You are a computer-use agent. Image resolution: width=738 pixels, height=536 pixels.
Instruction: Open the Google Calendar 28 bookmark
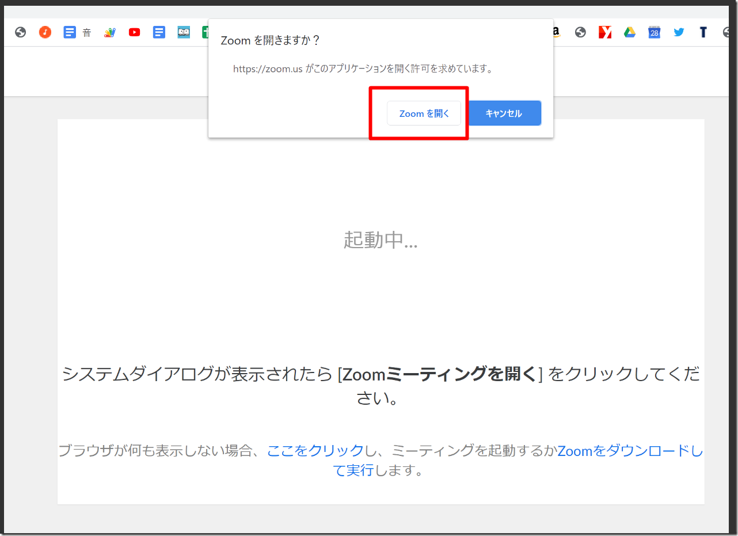tap(654, 32)
